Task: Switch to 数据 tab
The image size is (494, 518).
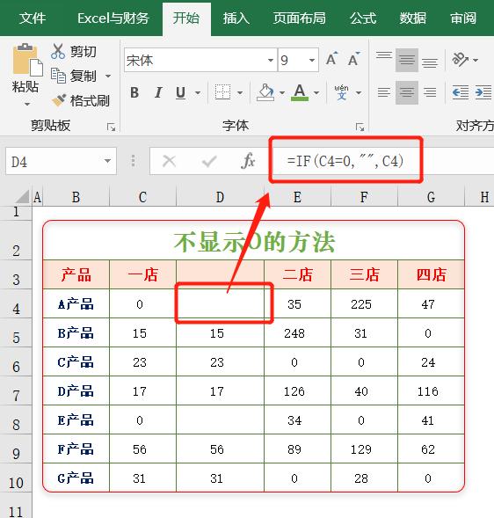Action: coord(413,18)
